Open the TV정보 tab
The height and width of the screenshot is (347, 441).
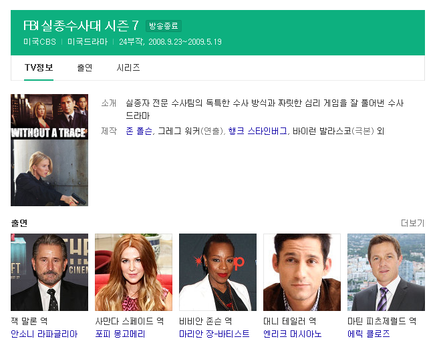(39, 67)
